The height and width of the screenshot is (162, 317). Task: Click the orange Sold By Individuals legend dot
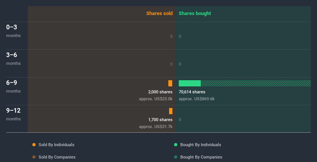coord(34,145)
